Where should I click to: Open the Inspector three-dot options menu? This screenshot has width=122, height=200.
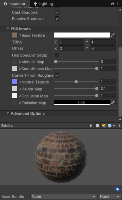click(x=118, y=3)
